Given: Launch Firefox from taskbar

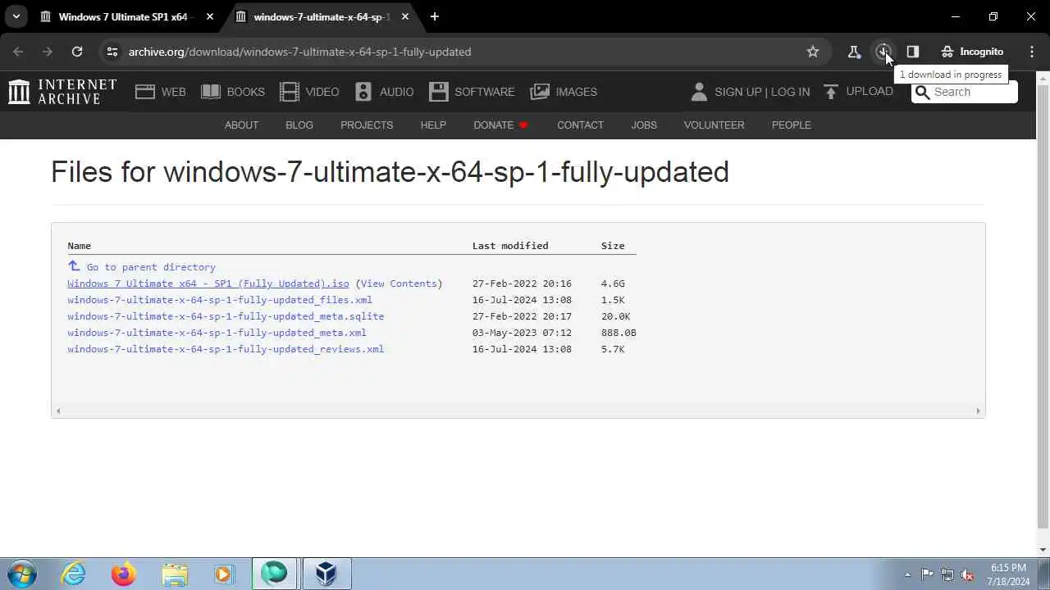Looking at the screenshot, I should tap(124, 574).
